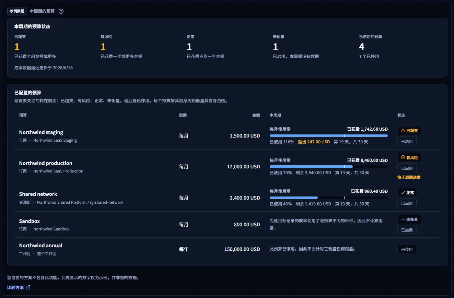Click 已启用 badge in Sandbox row

407,230
